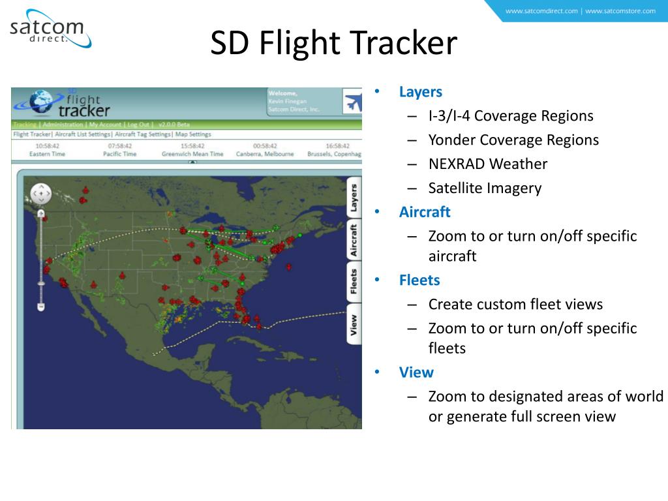Click the Aircraft heading in bullet list

(x=425, y=212)
